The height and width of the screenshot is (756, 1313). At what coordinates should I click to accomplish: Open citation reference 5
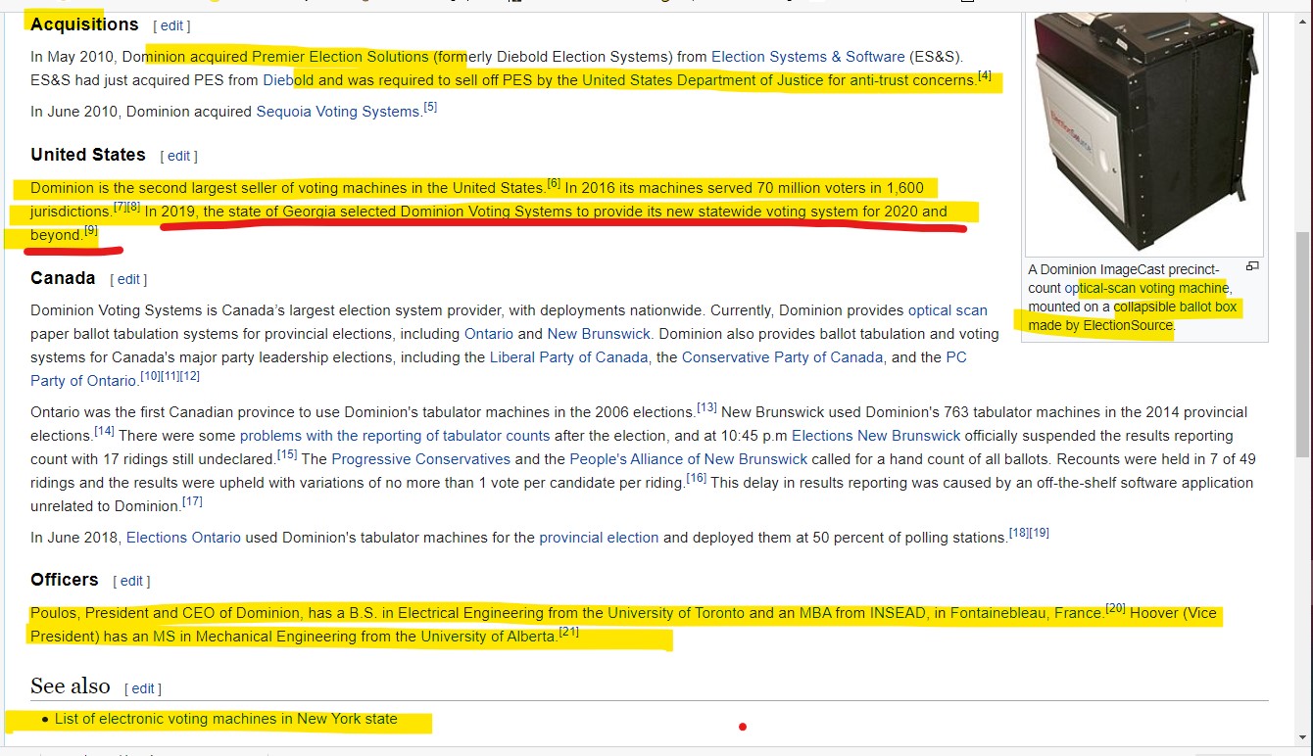click(x=430, y=107)
